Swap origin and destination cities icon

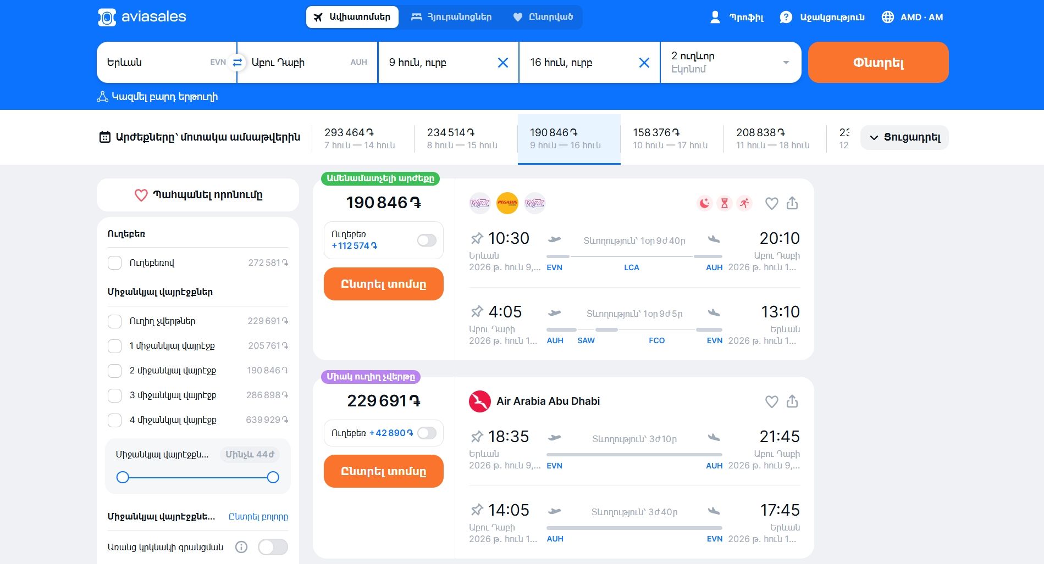coord(237,63)
